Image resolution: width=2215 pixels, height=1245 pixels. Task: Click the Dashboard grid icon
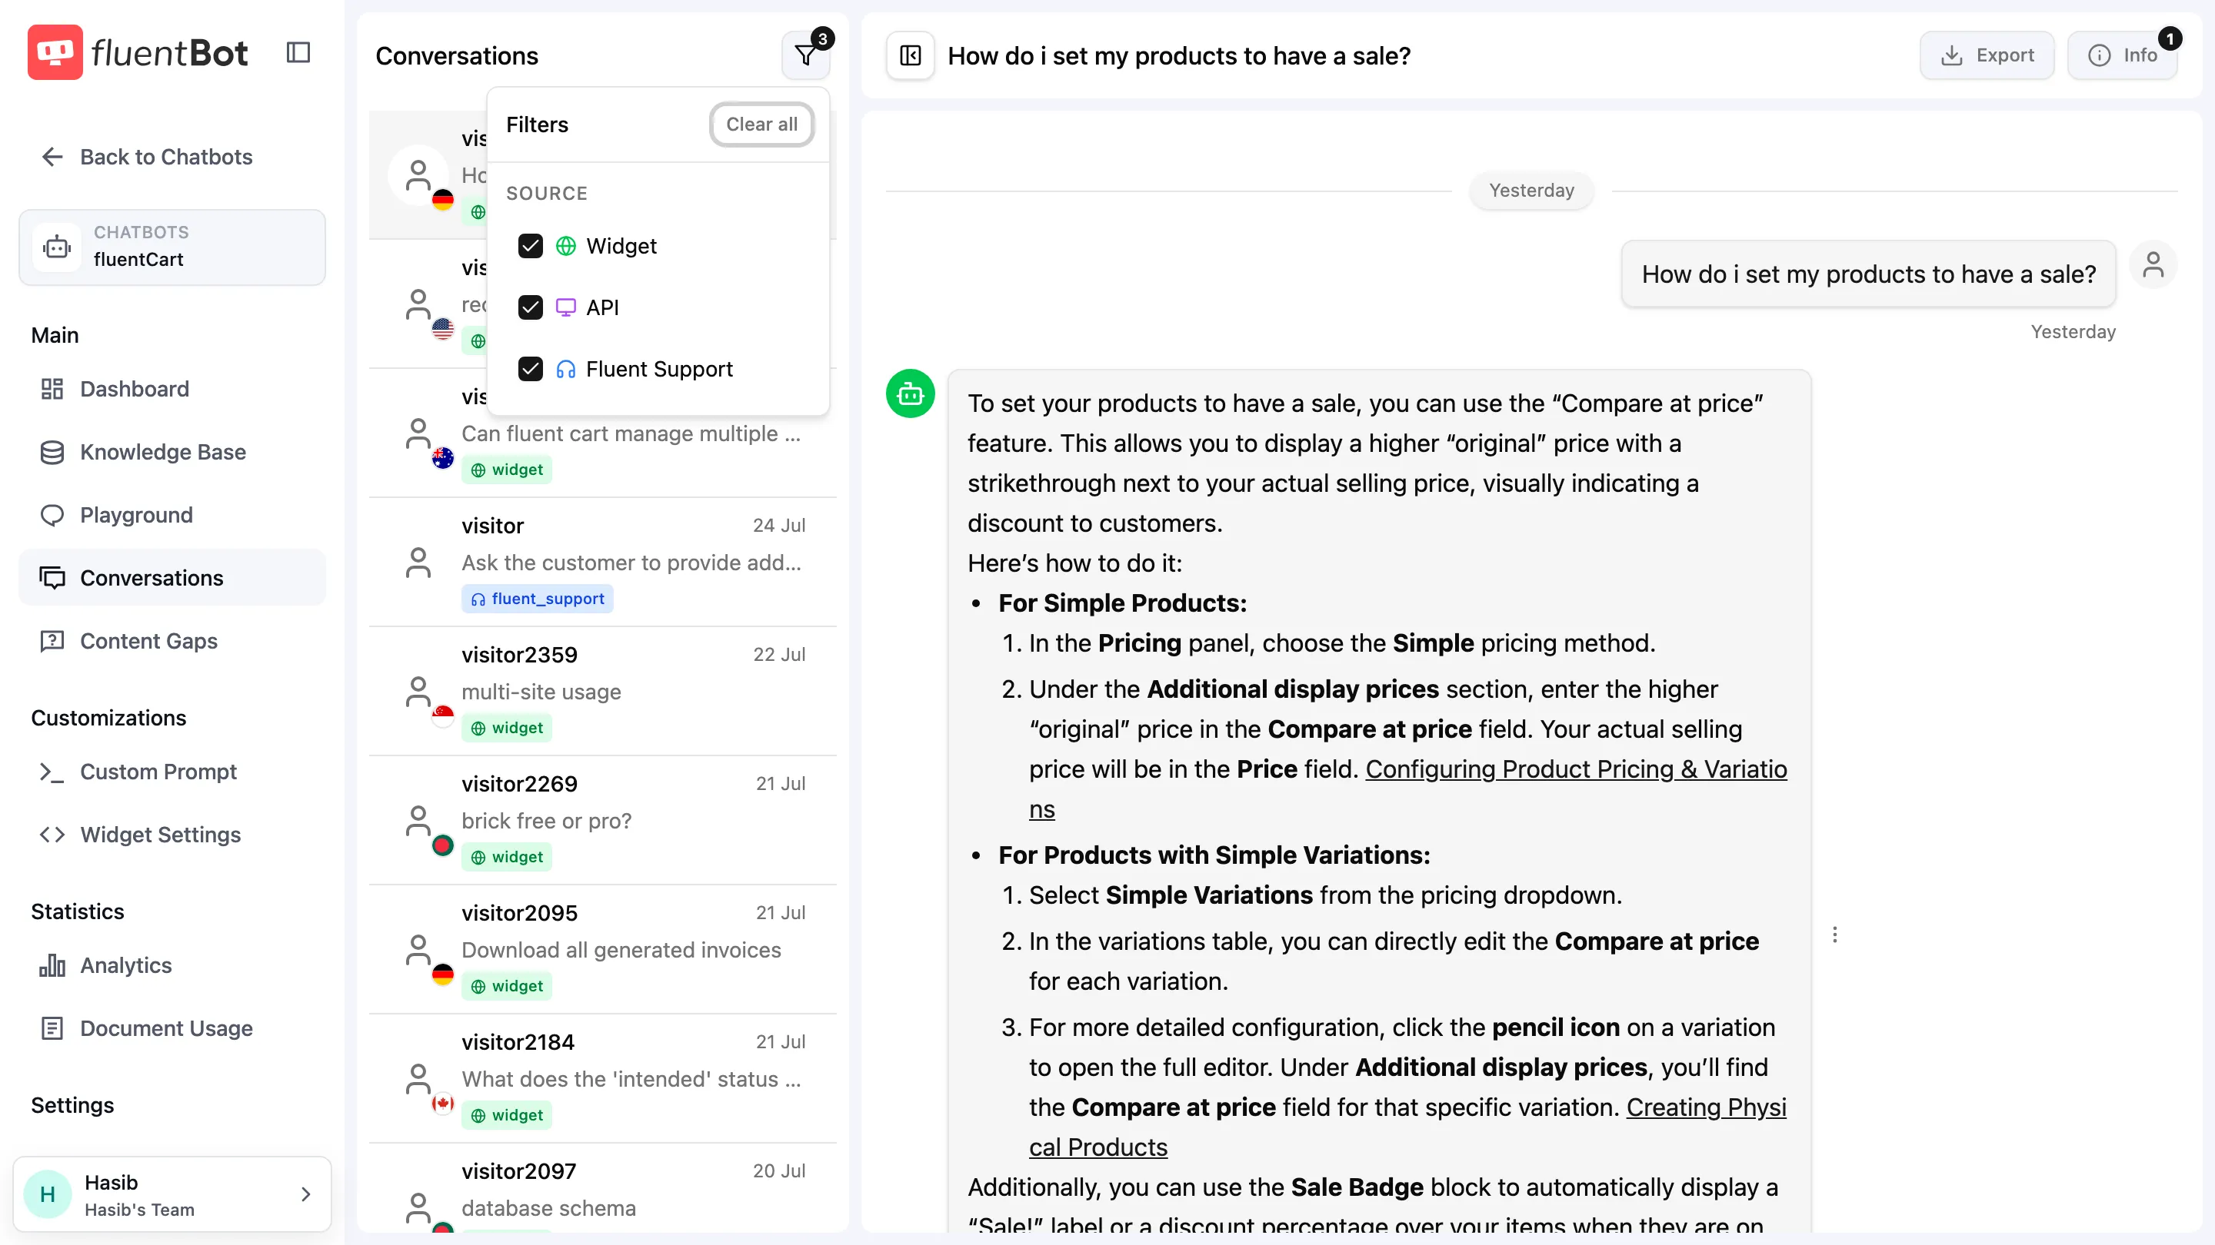pos(52,389)
